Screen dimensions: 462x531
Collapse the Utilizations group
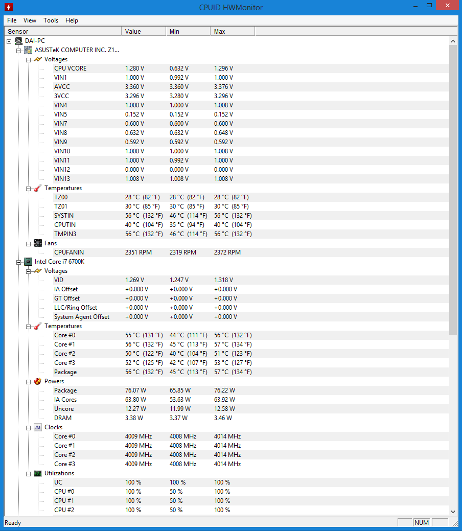click(x=29, y=474)
